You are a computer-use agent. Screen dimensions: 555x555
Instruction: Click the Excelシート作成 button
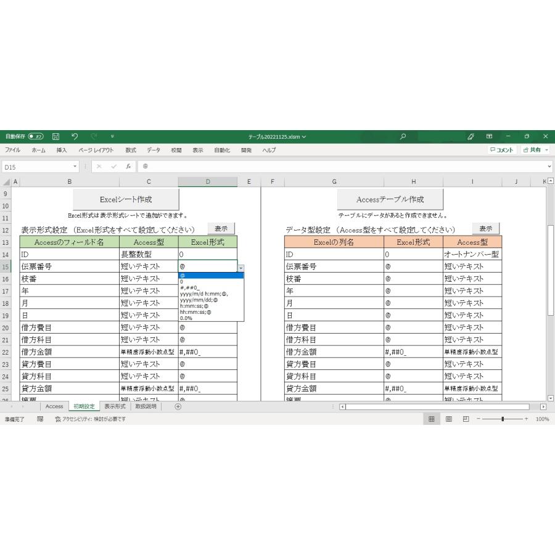click(126, 199)
